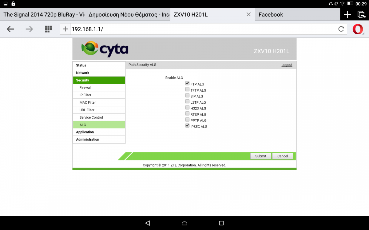This screenshot has height=230, width=369.
Task: Go back with browser back arrow
Action: pos(10,29)
